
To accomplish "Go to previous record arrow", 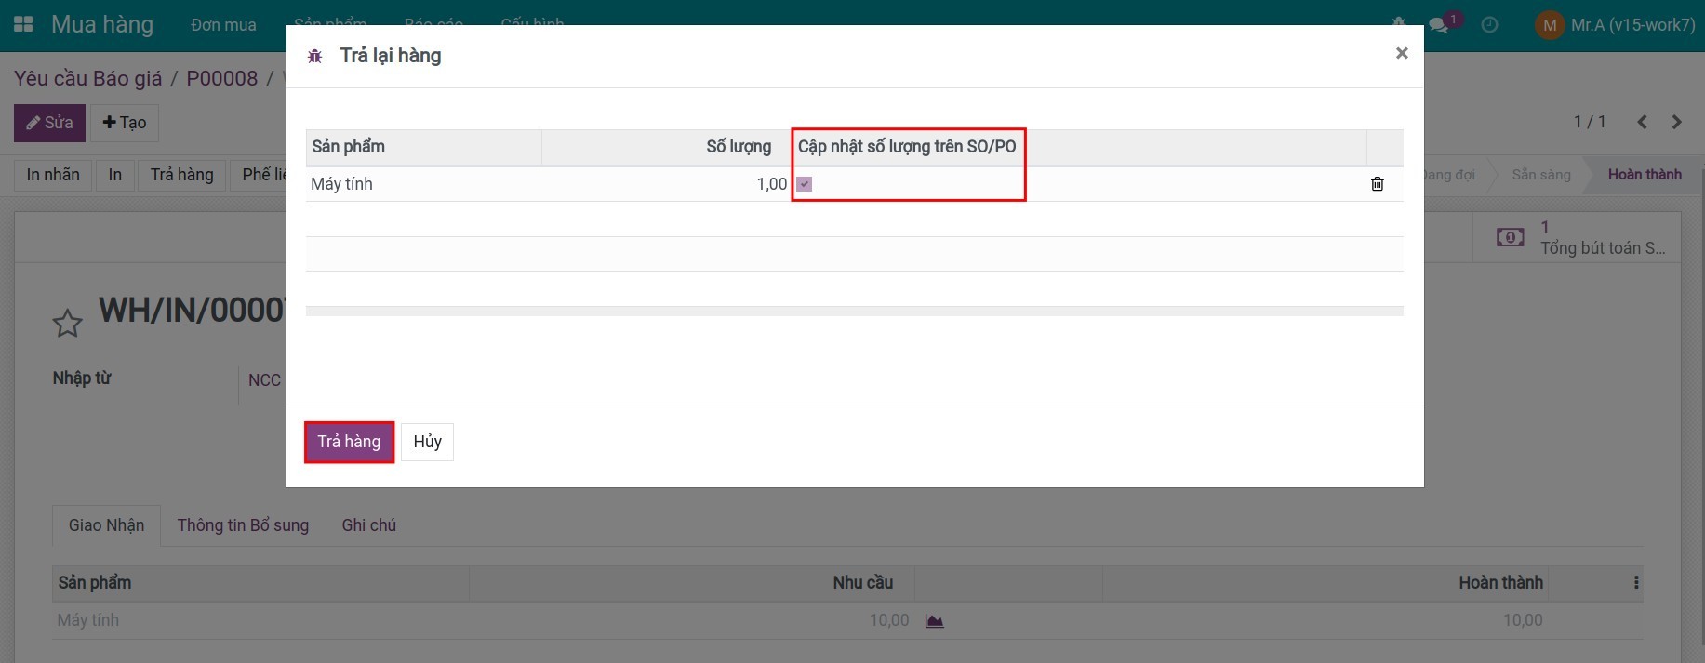I will coord(1642,122).
